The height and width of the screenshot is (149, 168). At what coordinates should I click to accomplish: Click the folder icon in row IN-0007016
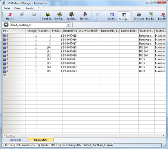4,40
